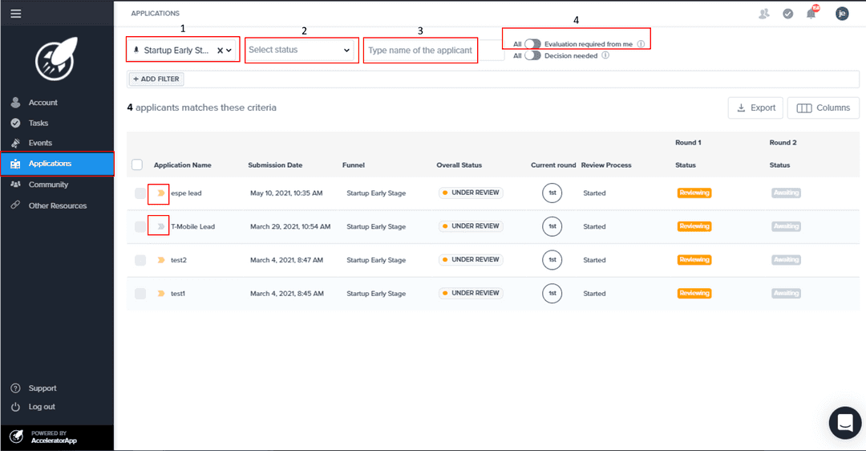Check the select-all applications checkbox
Image resolution: width=866 pixels, height=451 pixels.
137,165
